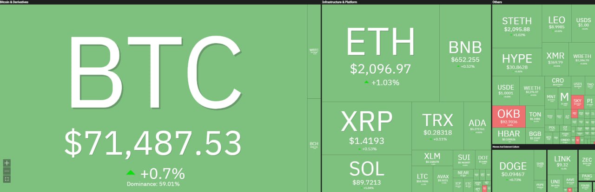
Task: Select the DOGE tile at $0.09467
Action: [x=513, y=169]
